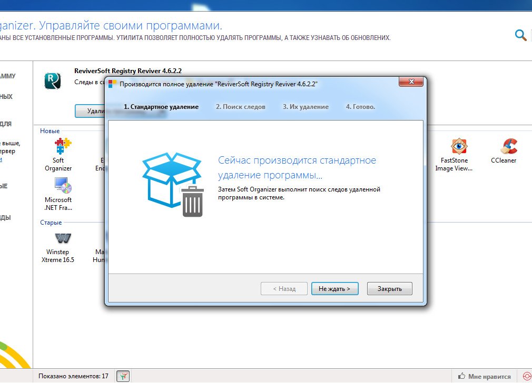Click the 'Мне нравится' link
Screen dimensions: 532x383
point(489,376)
